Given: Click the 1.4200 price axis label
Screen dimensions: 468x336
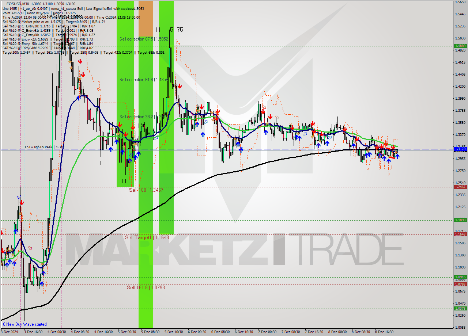Looking at the screenshot, I should click(x=461, y=87).
